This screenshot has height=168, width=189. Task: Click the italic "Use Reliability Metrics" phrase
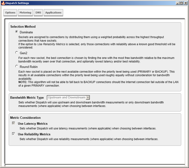pyautogui.click(x=51, y=44)
